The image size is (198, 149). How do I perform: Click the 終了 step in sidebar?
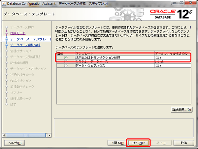click(13, 104)
